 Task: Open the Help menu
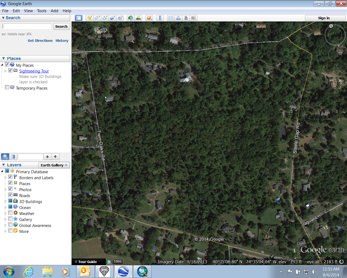point(67,11)
